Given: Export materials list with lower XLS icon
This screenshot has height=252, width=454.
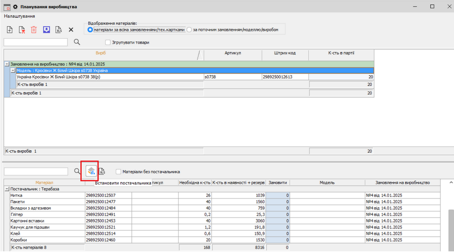Looking at the screenshot, I should (x=102, y=171).
